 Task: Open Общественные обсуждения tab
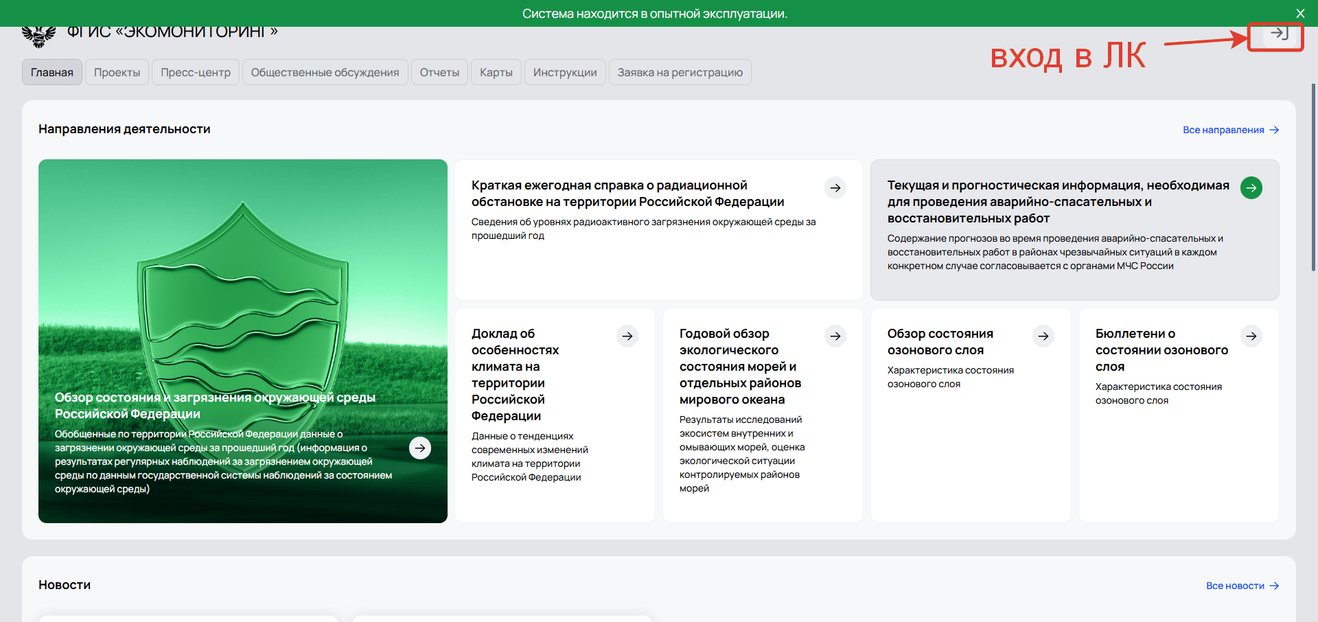tap(325, 72)
